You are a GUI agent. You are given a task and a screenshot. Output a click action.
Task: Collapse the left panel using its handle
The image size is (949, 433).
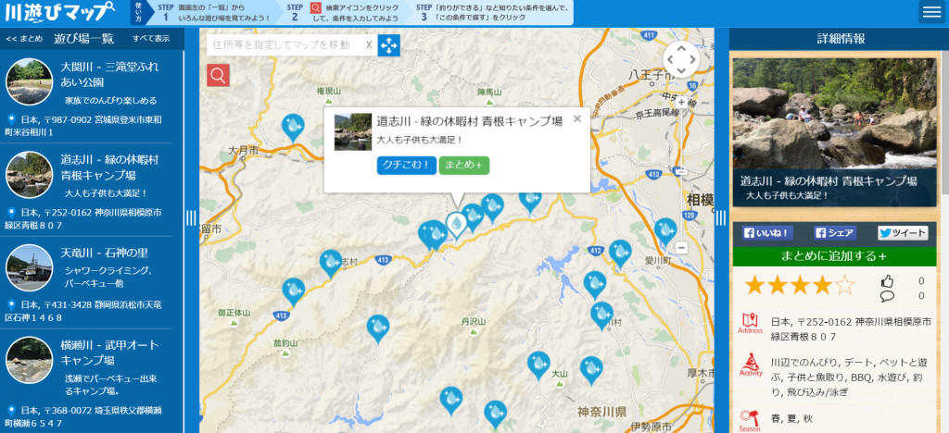click(x=191, y=218)
